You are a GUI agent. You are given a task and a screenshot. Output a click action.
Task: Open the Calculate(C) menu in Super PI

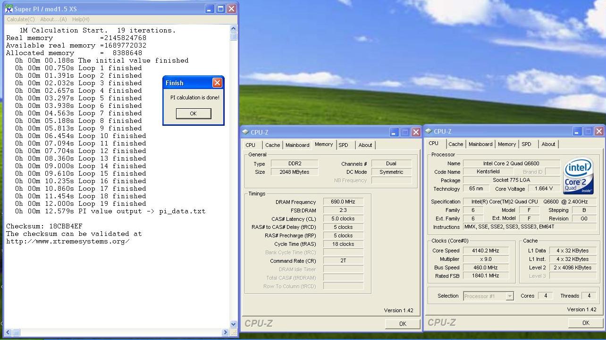pos(21,19)
